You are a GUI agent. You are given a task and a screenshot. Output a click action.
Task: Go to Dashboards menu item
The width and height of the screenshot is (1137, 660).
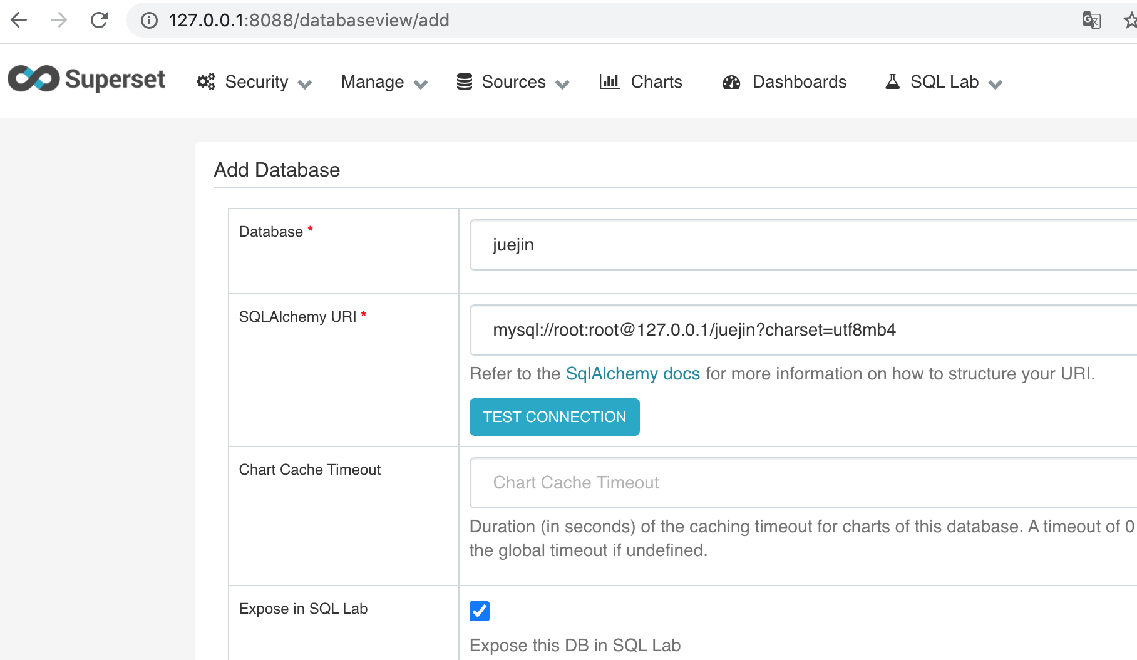point(799,82)
